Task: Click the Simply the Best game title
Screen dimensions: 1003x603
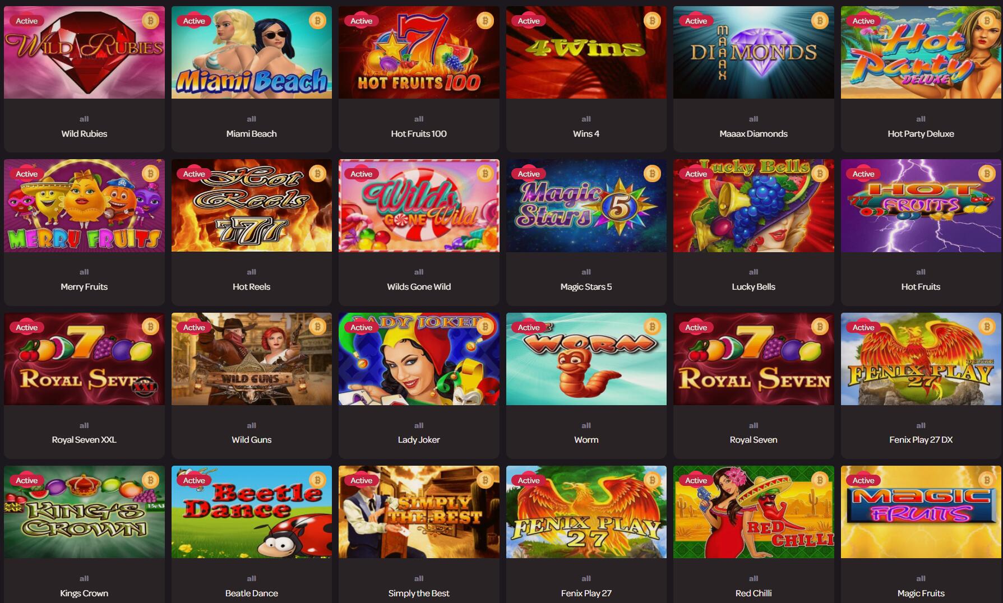Action: (419, 593)
